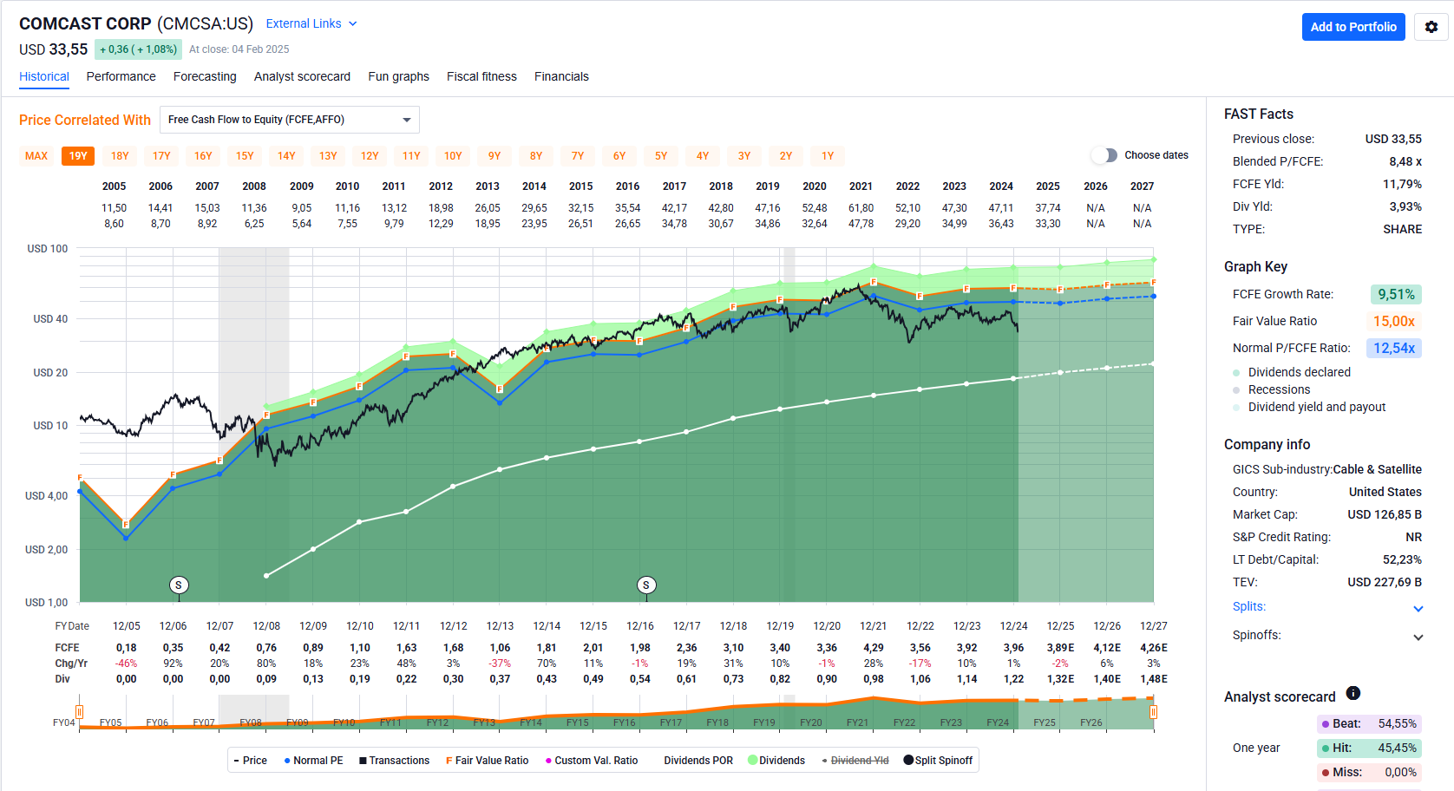The width and height of the screenshot is (1454, 791).
Task: Click the 12/05 stock split marker
Action: 179,585
